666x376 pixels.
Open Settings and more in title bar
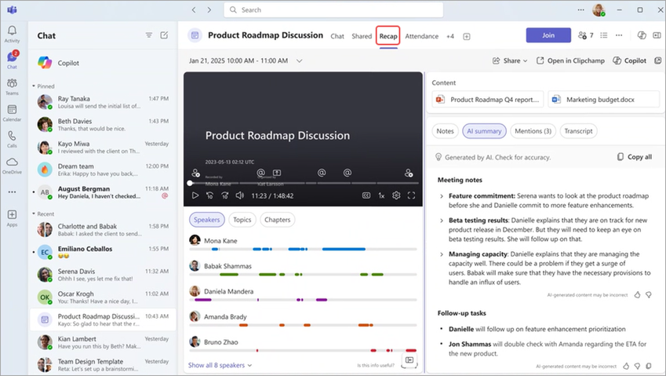click(580, 9)
